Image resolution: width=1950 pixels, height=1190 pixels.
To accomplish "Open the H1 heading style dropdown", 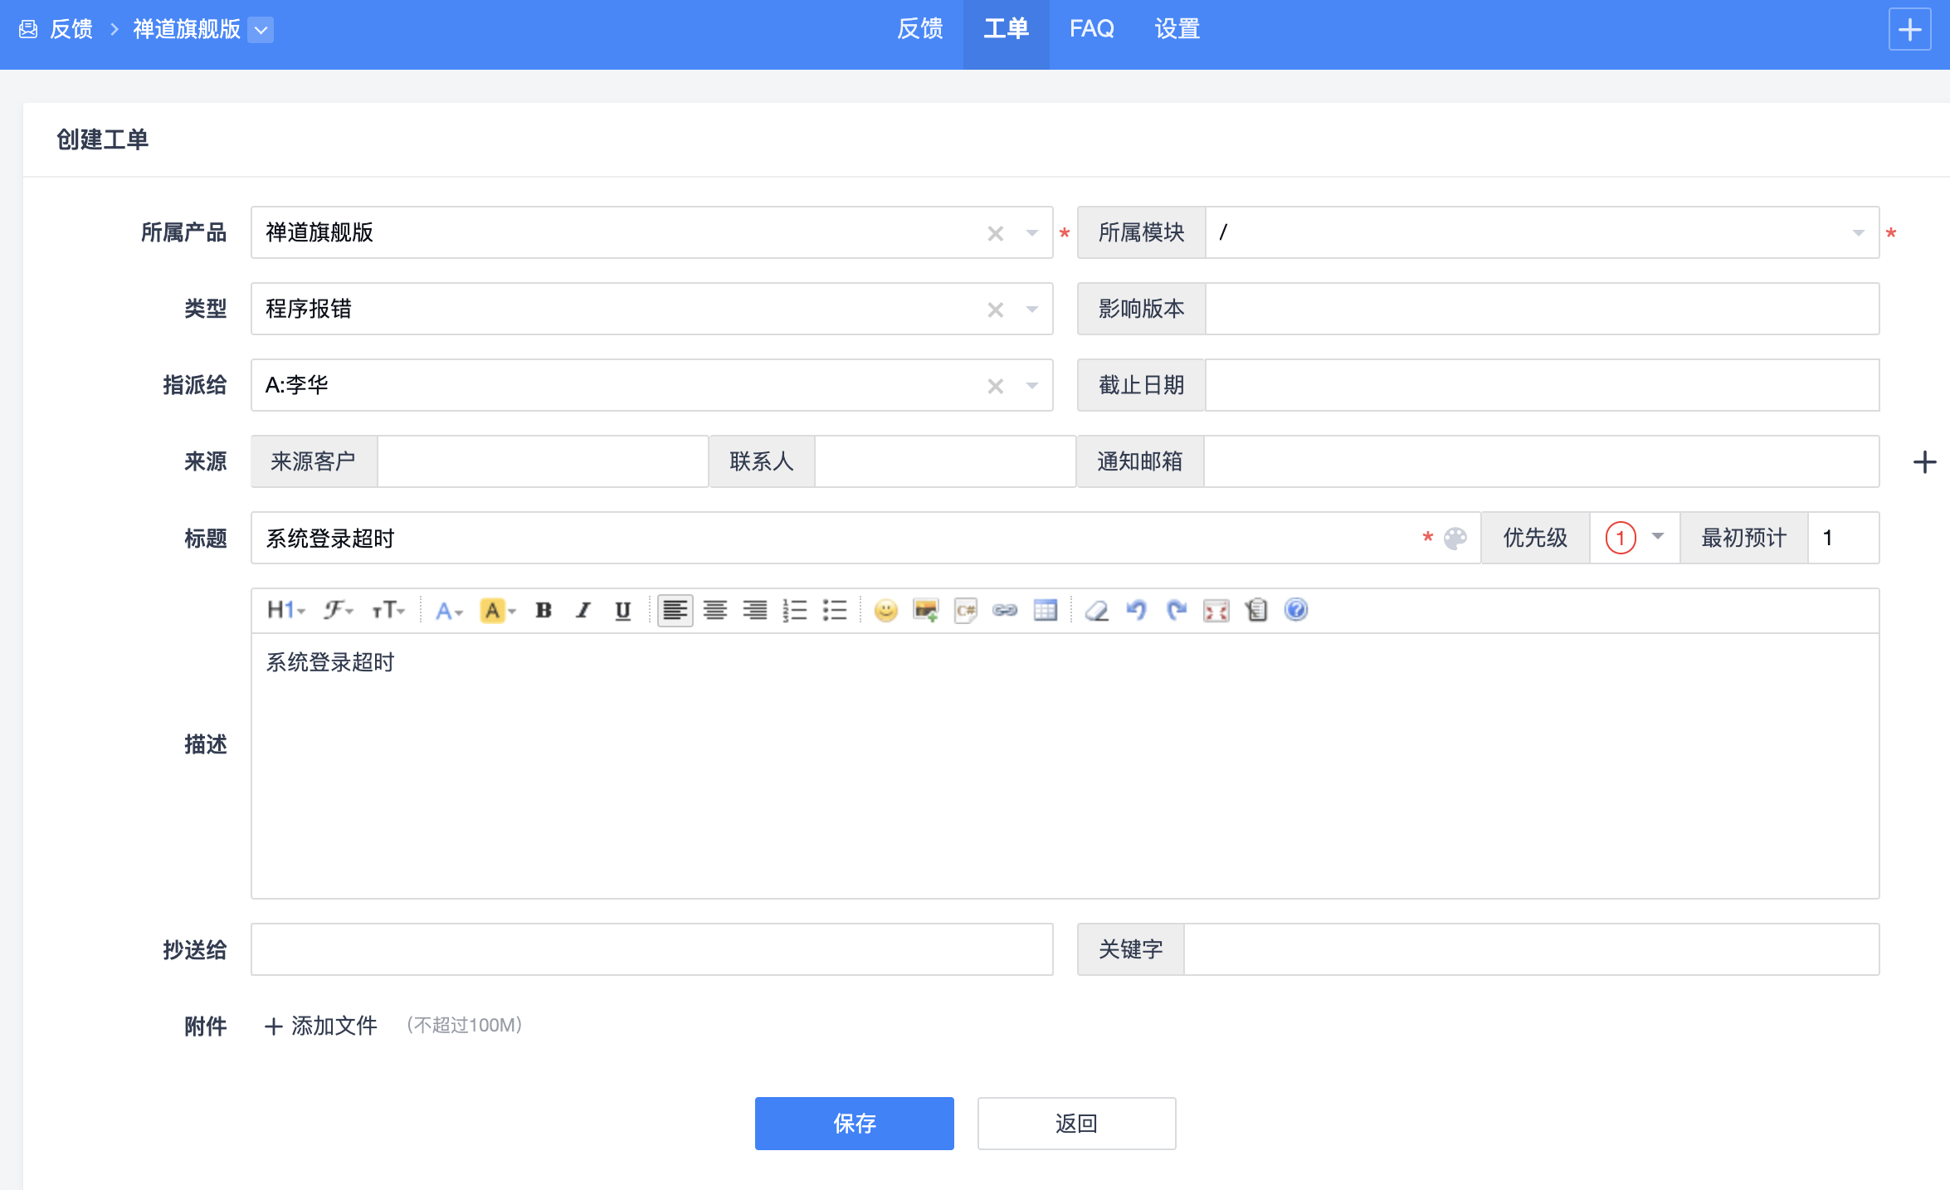I will 285,611.
